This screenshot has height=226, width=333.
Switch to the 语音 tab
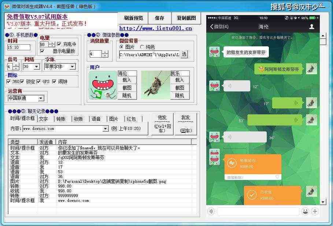96,119
